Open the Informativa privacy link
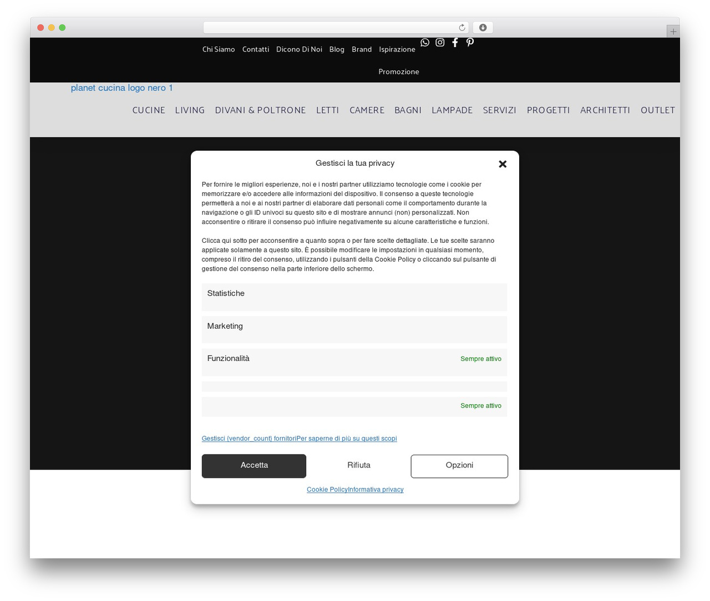 [376, 490]
